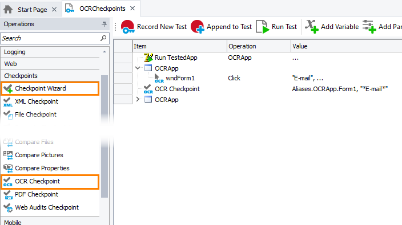Click the expanded OCRApp window icon
The height and width of the screenshot is (225, 402).
pos(148,68)
